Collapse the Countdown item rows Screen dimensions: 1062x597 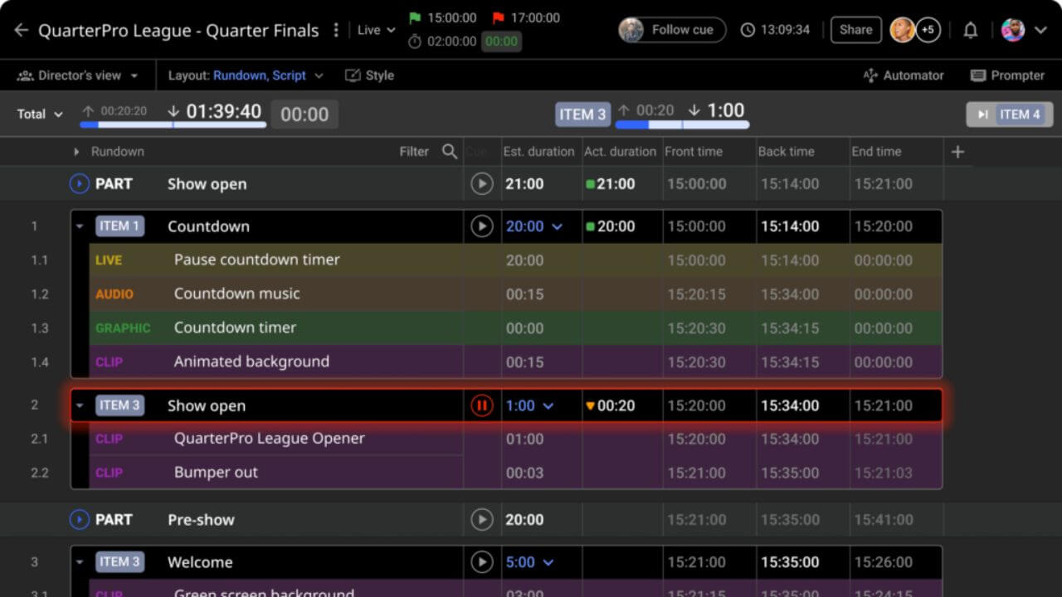point(80,226)
